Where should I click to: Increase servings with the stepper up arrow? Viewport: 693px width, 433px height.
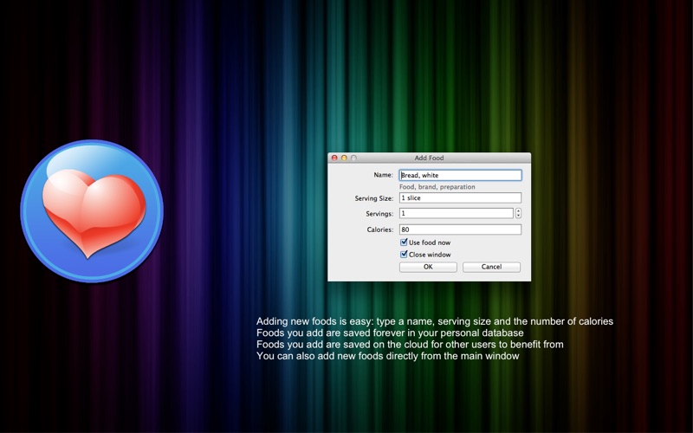pos(518,211)
